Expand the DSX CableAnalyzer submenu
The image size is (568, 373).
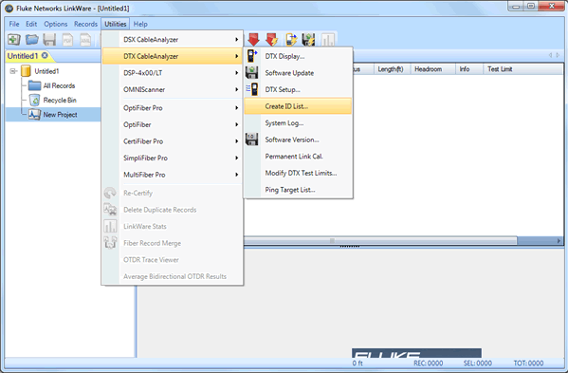172,39
